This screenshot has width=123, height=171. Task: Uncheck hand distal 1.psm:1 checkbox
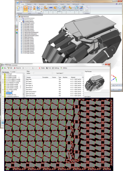21,23
